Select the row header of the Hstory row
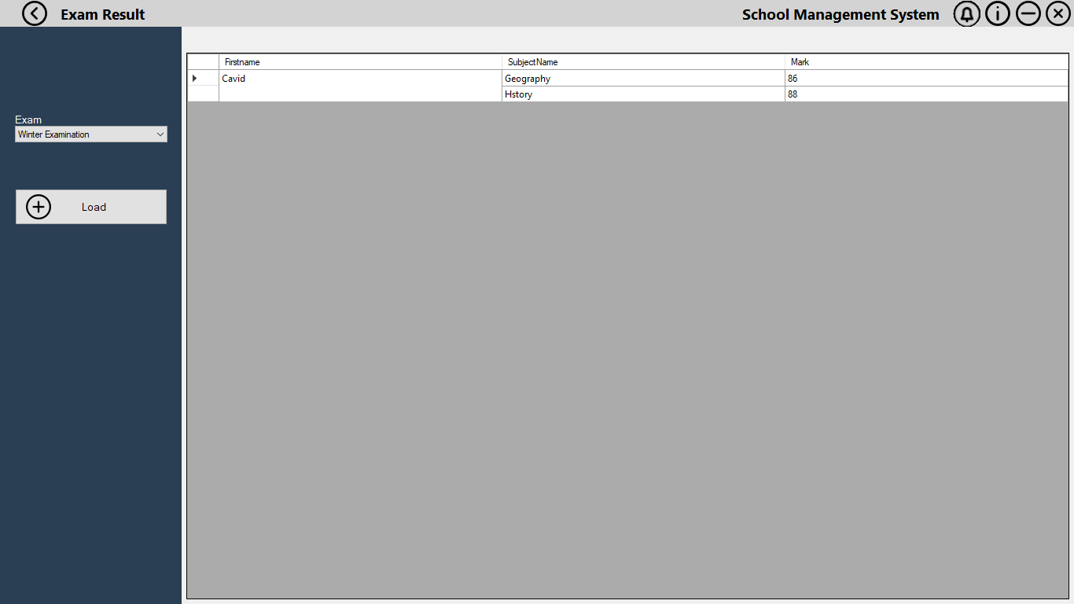 click(201, 94)
